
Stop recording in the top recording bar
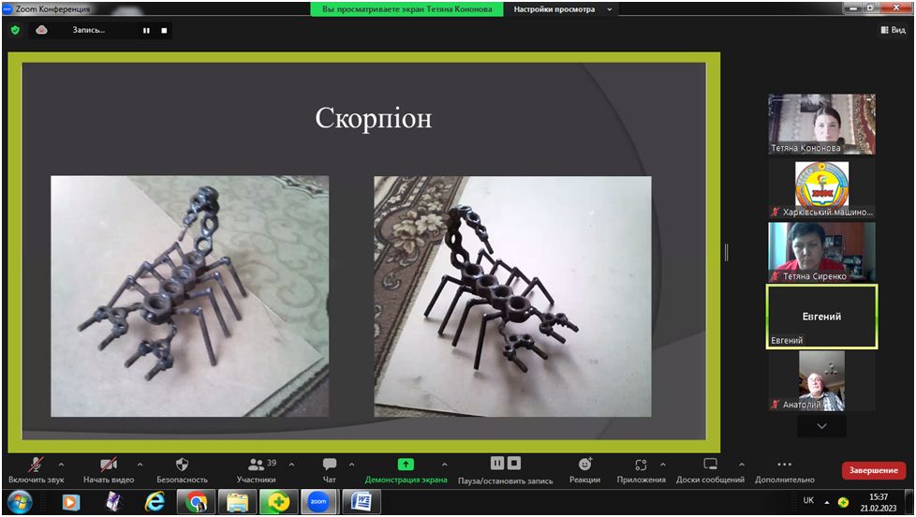[x=164, y=30]
